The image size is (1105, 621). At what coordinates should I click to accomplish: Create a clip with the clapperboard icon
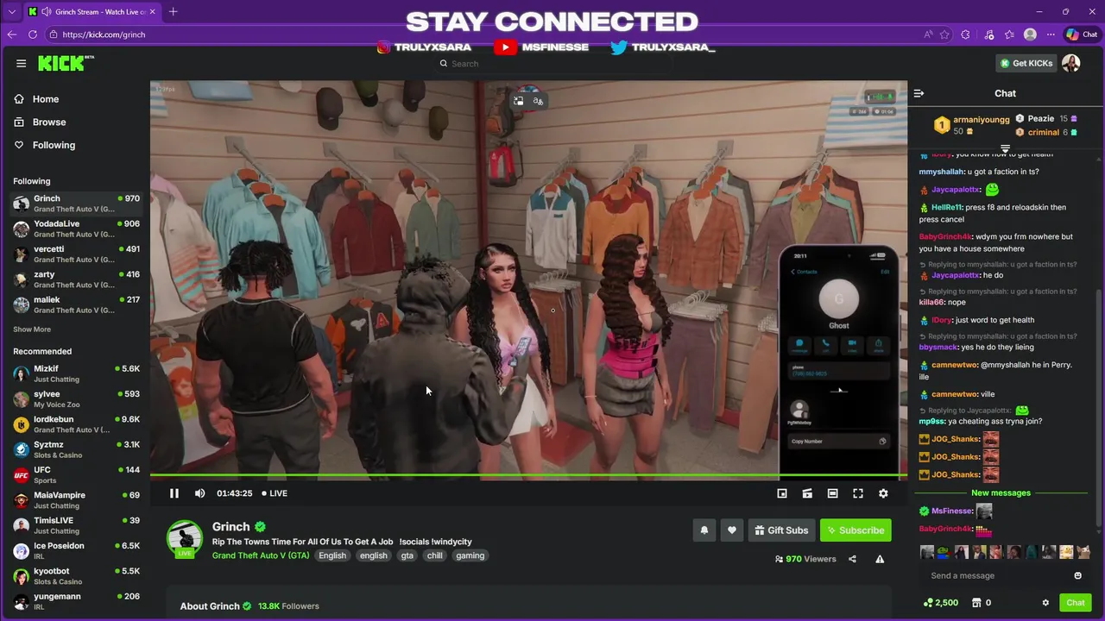click(807, 493)
